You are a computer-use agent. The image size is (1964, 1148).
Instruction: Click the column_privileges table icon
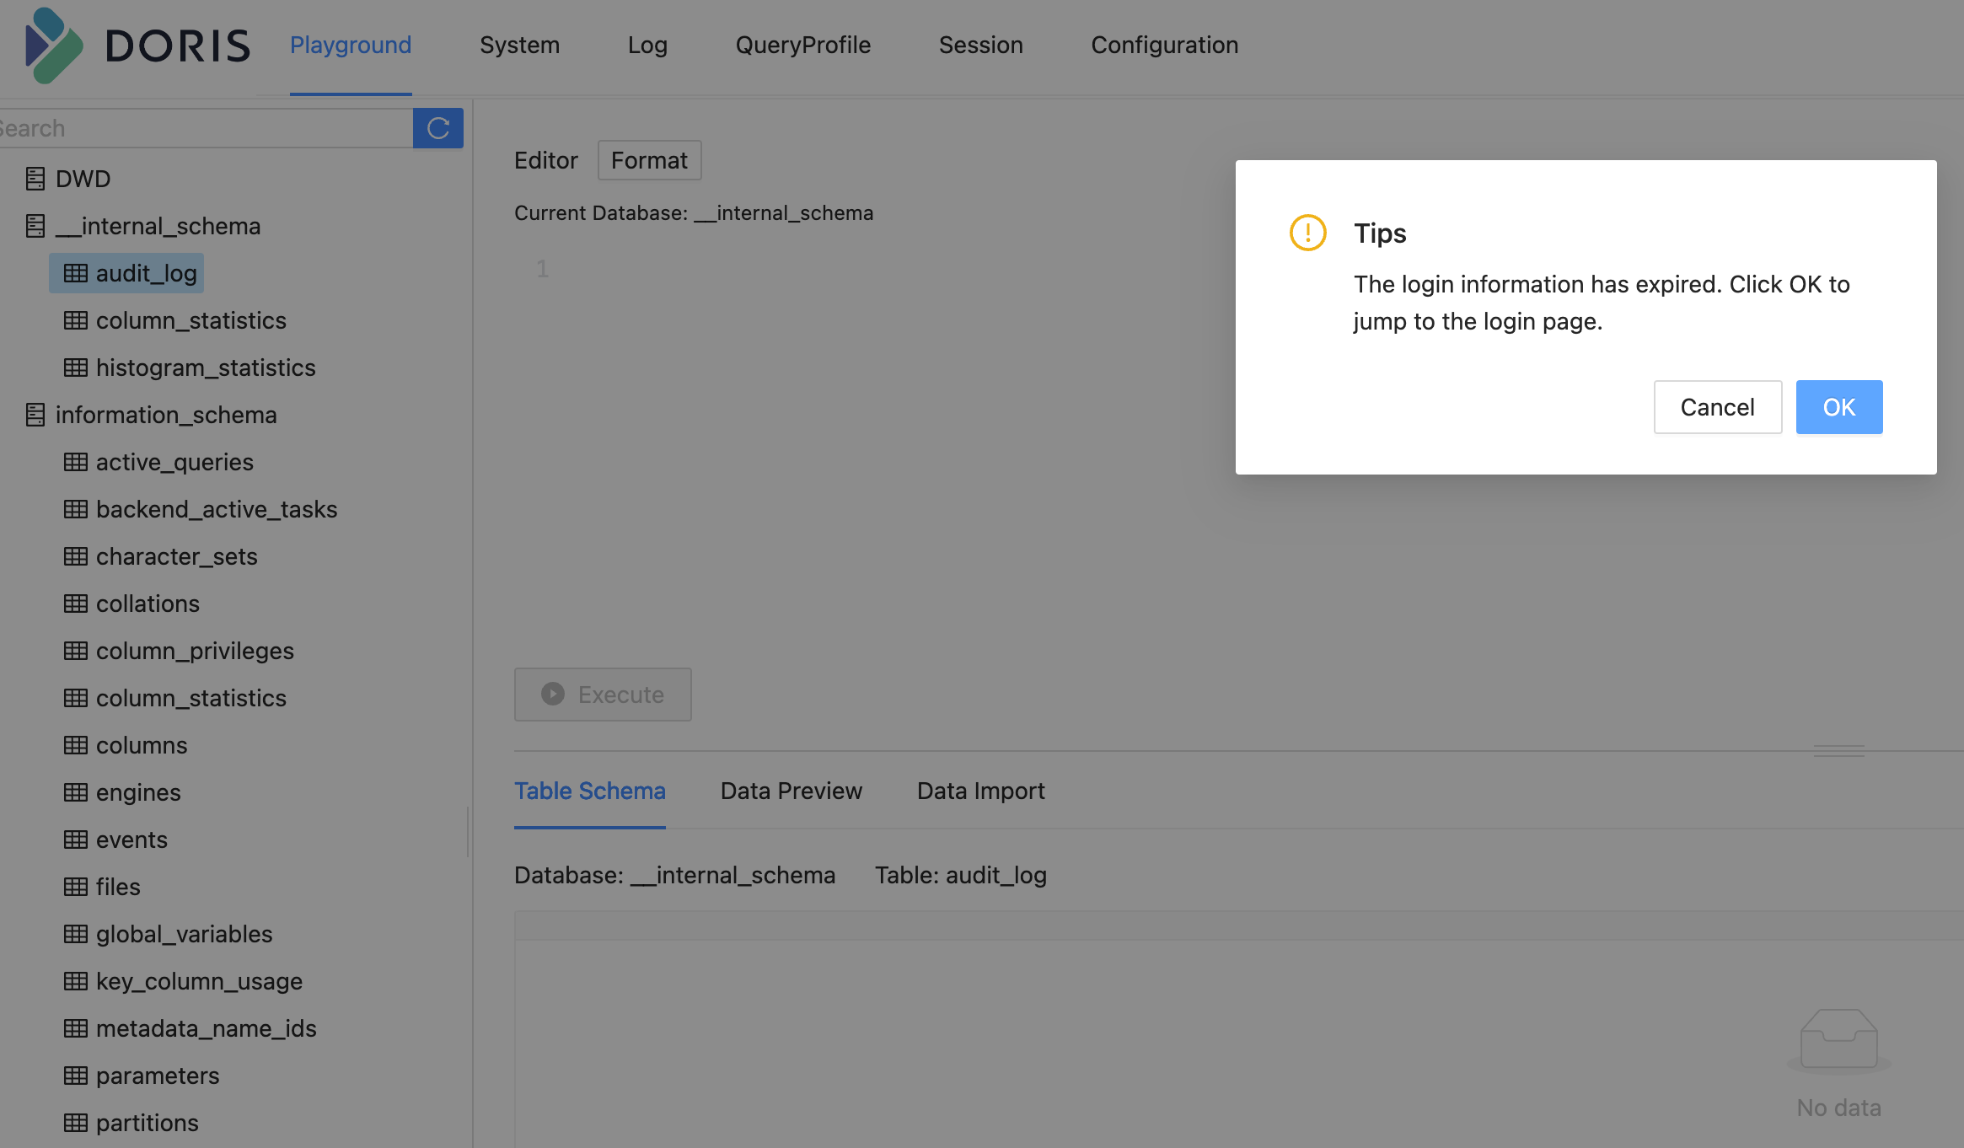(76, 651)
